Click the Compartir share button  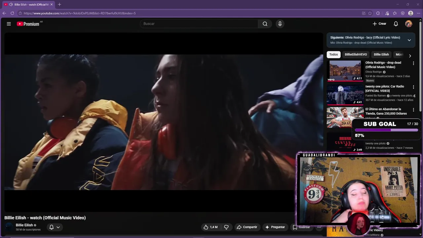[247, 227]
